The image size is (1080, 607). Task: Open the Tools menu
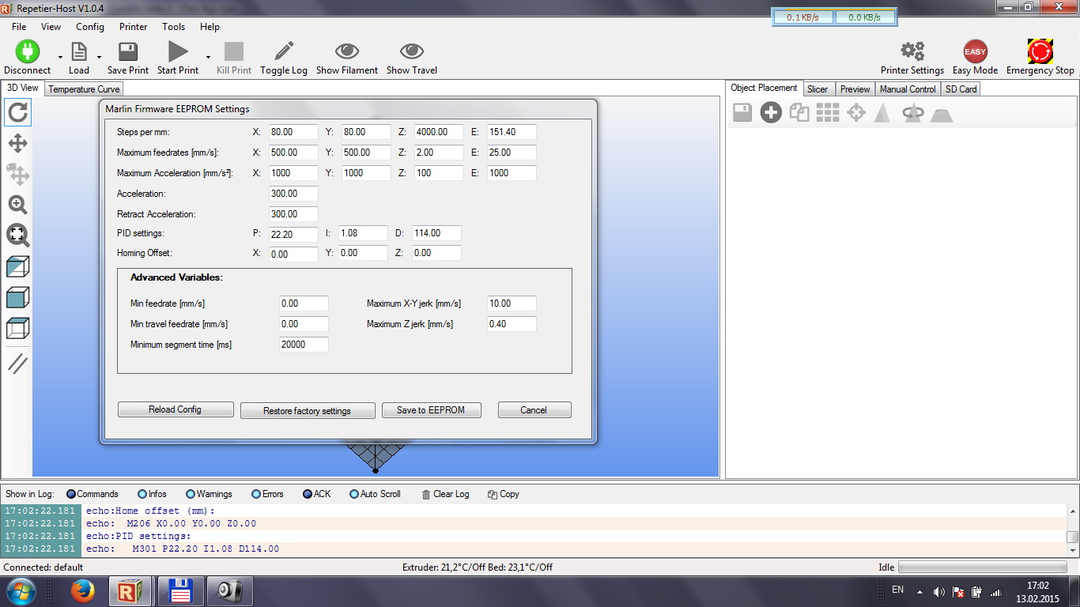(174, 26)
